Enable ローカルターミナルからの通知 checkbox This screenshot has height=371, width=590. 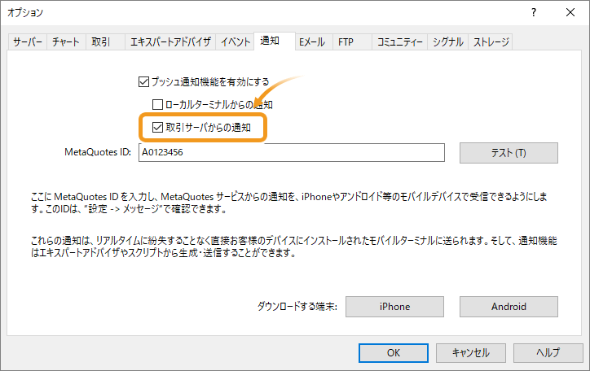click(x=157, y=104)
